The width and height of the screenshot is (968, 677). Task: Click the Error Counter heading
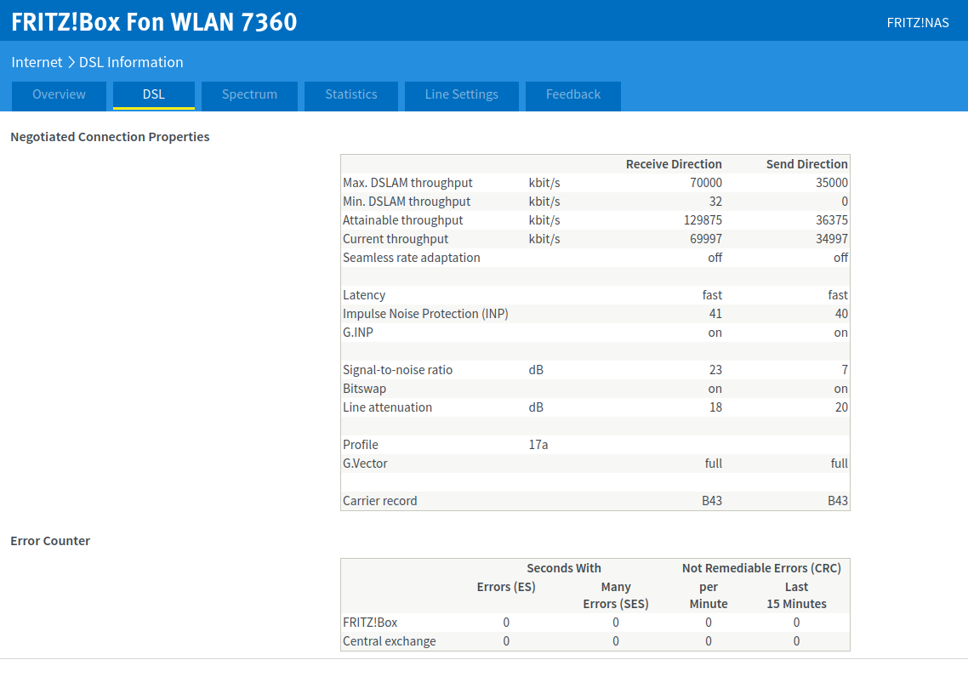click(x=50, y=541)
